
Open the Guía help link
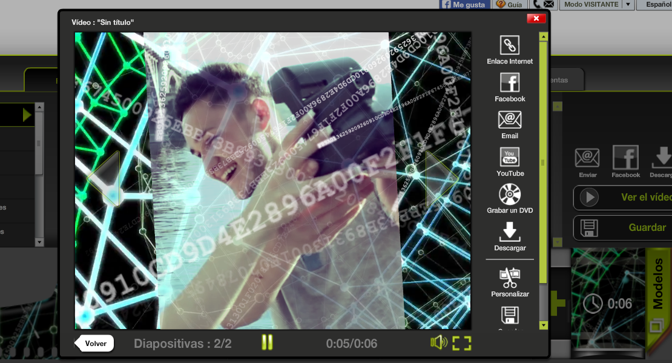click(509, 4)
